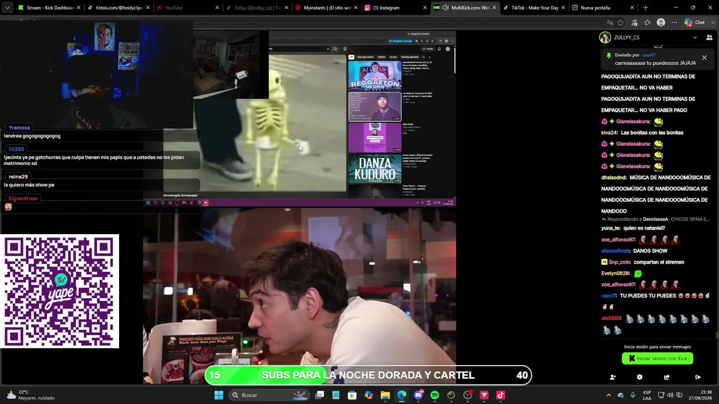Switch to the YouTube tab
Image resolution: width=719 pixels, height=404 pixels.
point(187,8)
